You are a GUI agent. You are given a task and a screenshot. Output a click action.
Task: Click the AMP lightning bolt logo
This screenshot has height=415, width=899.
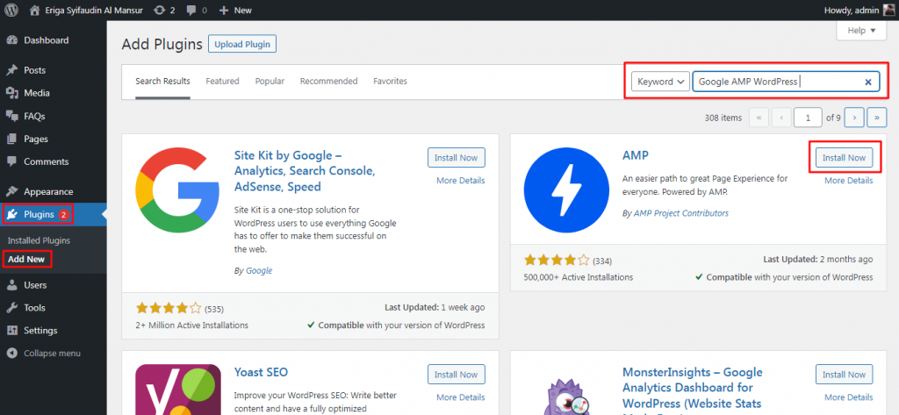pos(566,190)
